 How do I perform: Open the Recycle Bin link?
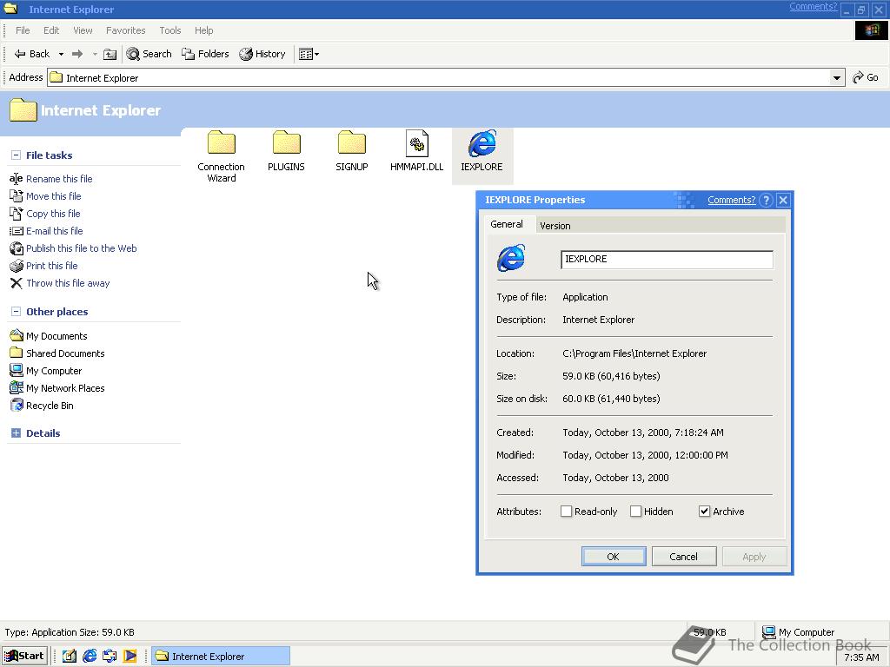pyautogui.click(x=50, y=406)
